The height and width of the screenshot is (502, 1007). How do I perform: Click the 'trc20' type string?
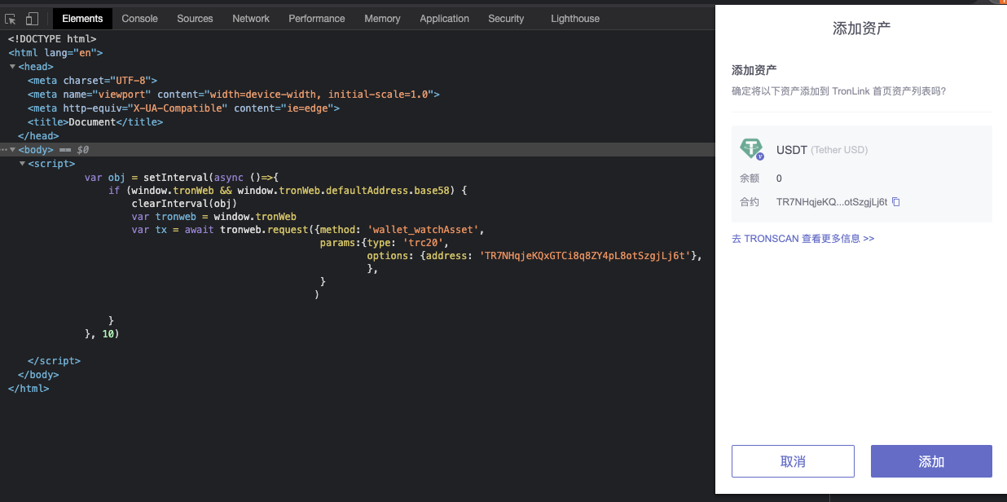point(423,243)
